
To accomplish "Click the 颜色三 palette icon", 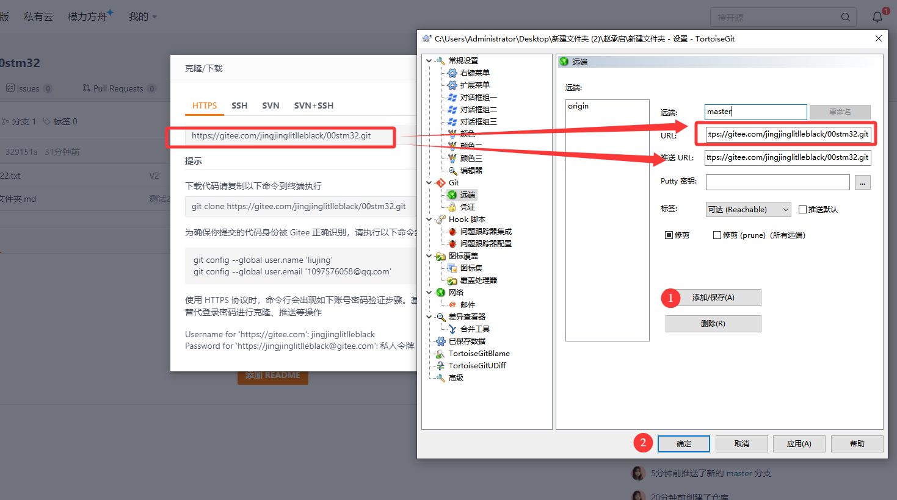I will click(452, 159).
